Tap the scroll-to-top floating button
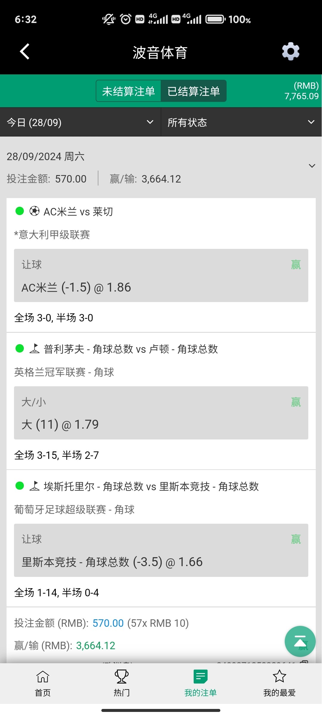 300,641
